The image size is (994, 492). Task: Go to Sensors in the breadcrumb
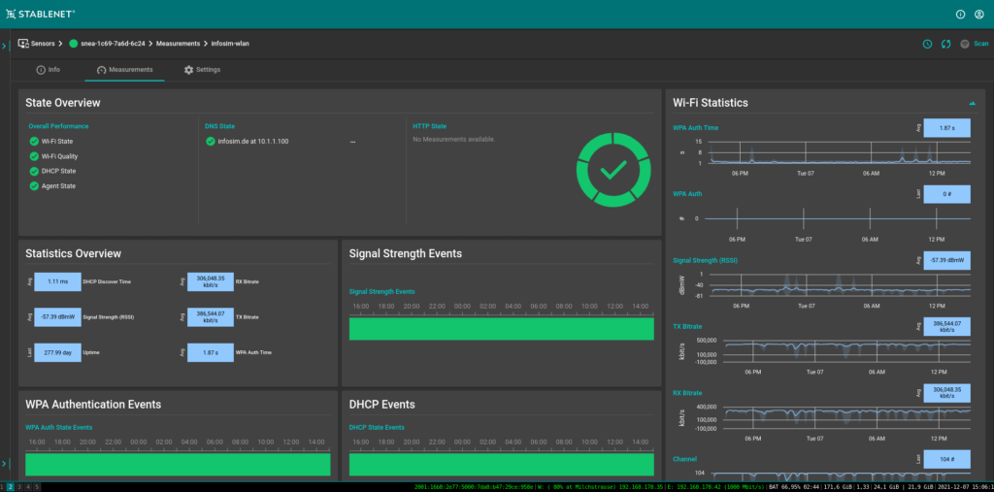[x=43, y=44]
